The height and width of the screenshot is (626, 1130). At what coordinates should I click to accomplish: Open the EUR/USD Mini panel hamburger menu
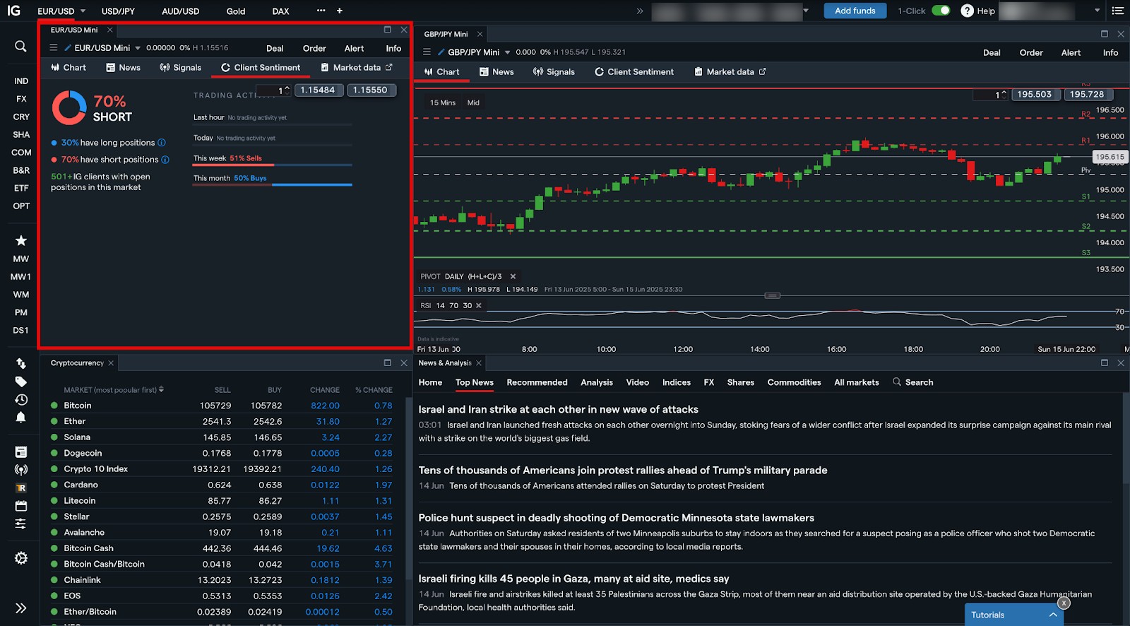point(54,47)
